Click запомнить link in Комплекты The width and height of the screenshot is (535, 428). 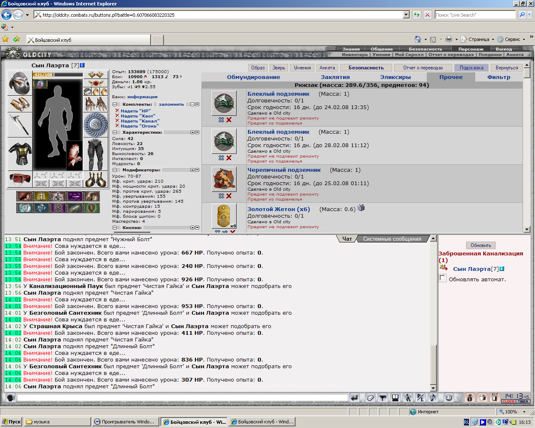tap(171, 104)
